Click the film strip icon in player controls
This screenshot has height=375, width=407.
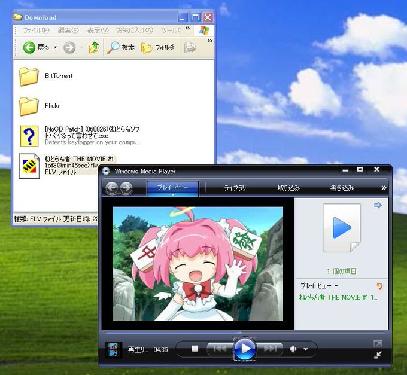coord(113,350)
